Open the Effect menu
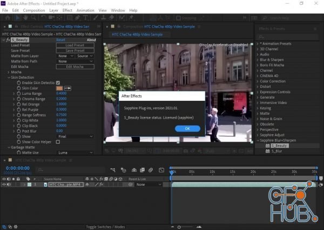The width and height of the screenshot is (324, 230). (67, 10)
